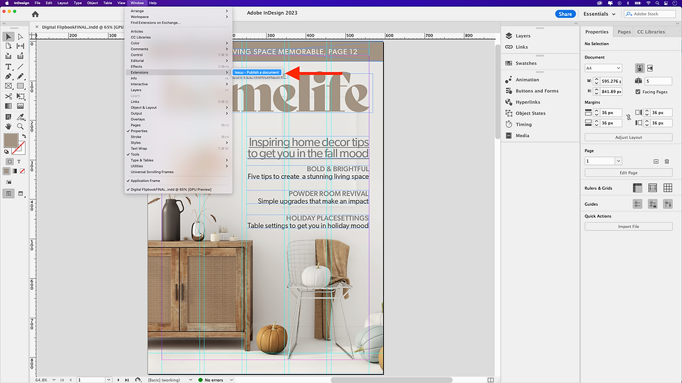The height and width of the screenshot is (383, 682).
Task: Click the Share button
Action: pos(565,14)
